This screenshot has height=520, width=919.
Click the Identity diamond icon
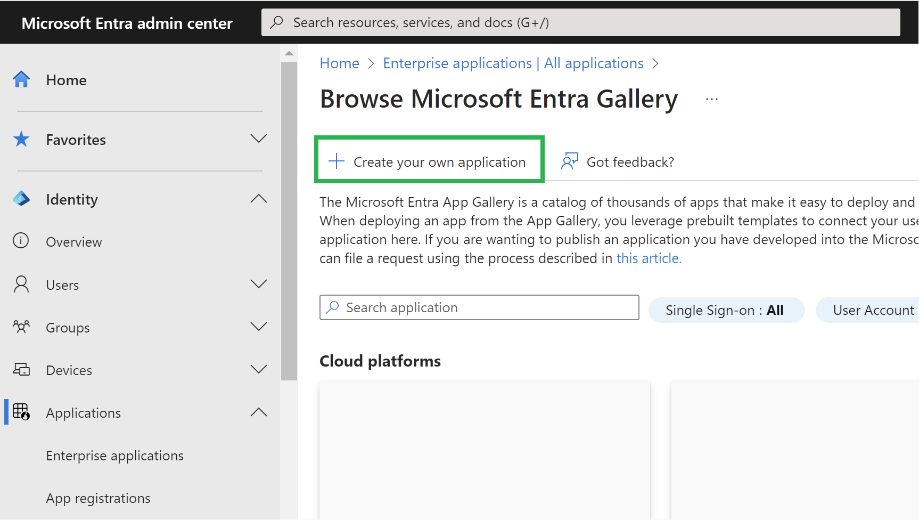coord(21,199)
